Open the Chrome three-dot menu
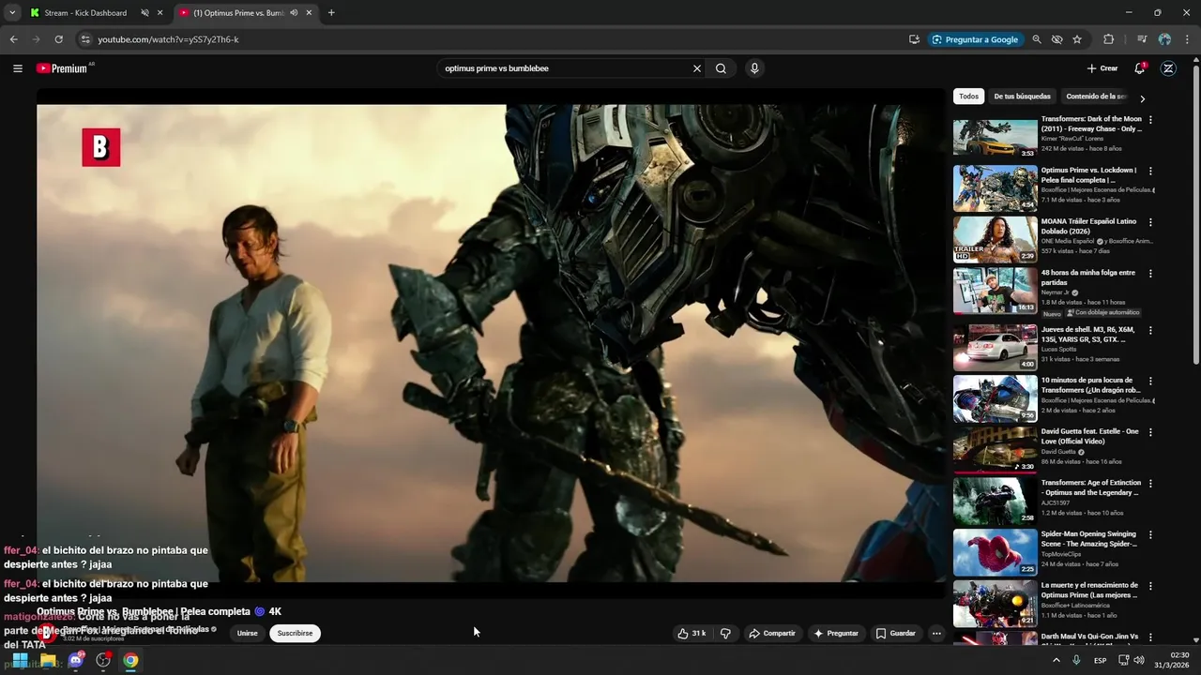The height and width of the screenshot is (675, 1201). (1187, 39)
